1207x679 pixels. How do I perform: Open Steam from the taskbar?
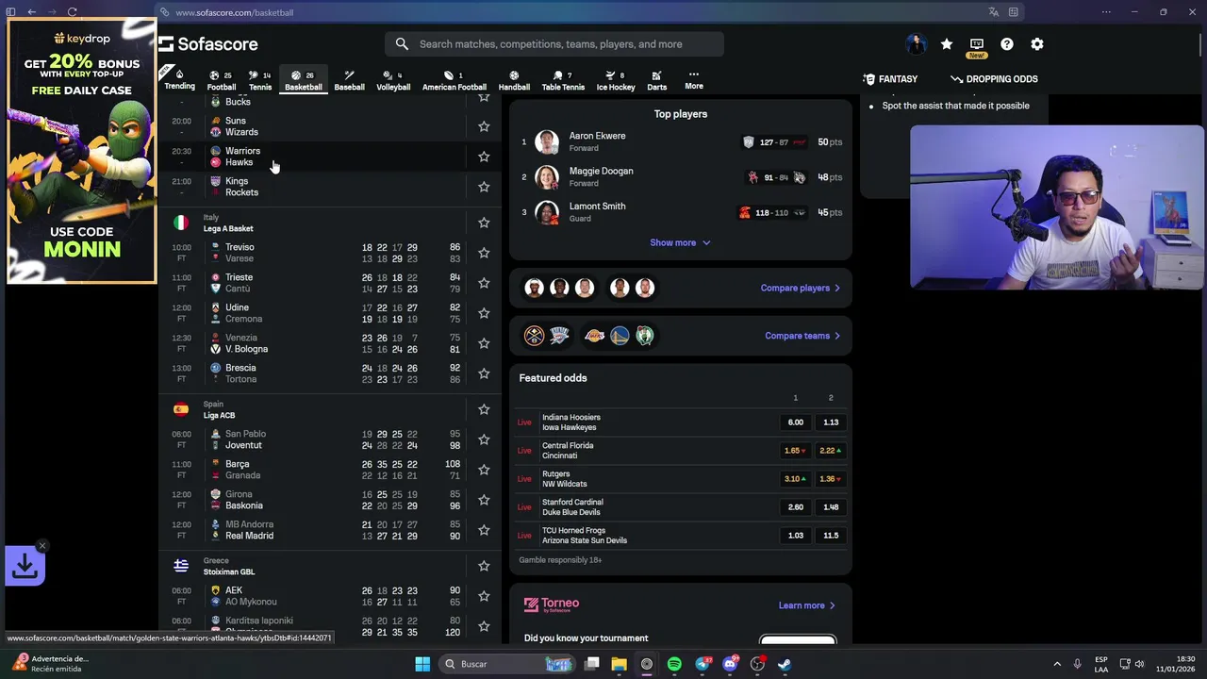[785, 664]
